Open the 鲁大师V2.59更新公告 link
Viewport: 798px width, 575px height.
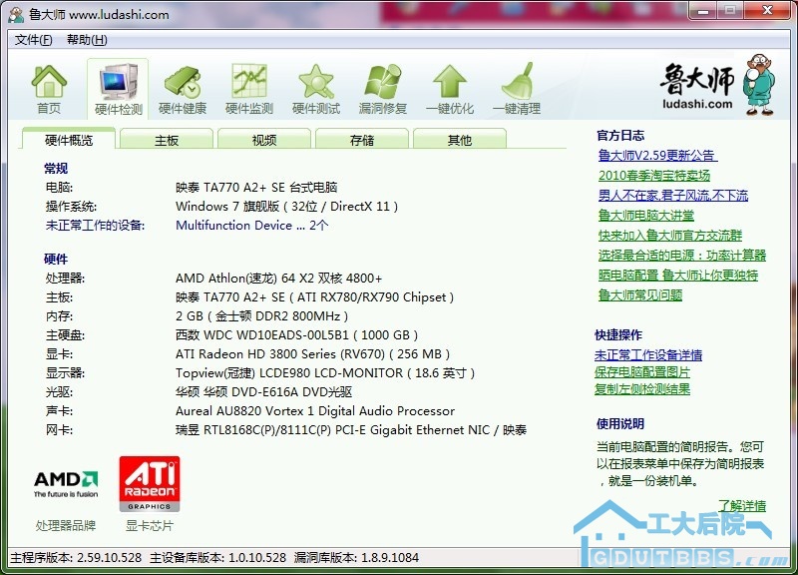[657, 156]
